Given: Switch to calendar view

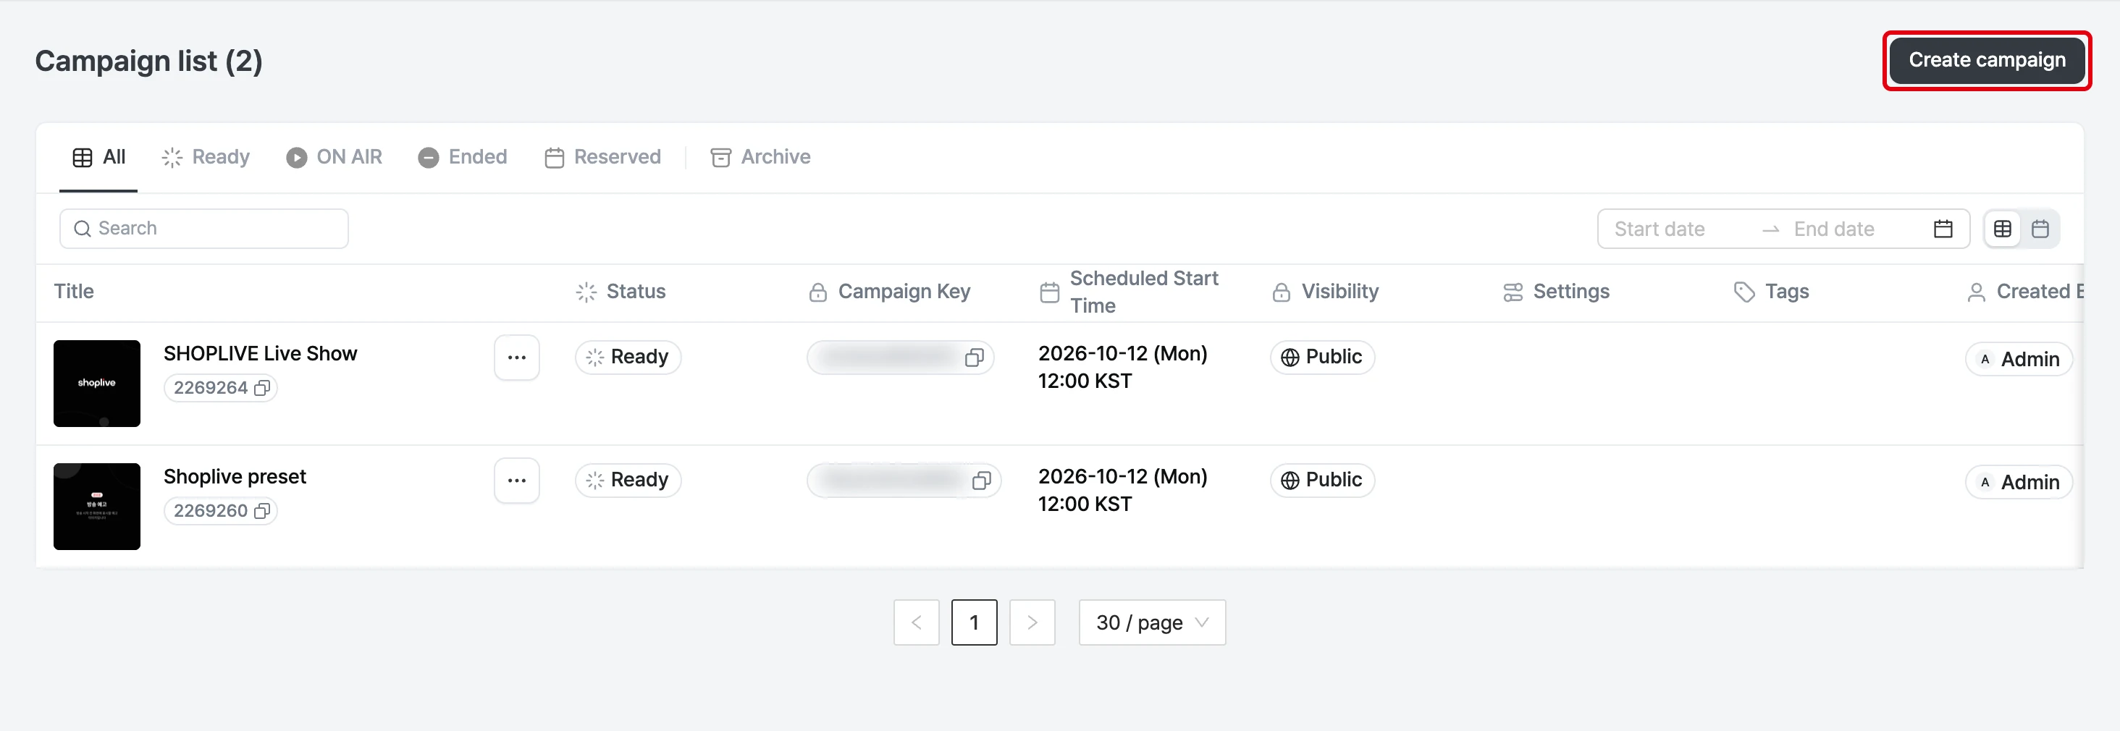Looking at the screenshot, I should (x=2040, y=229).
